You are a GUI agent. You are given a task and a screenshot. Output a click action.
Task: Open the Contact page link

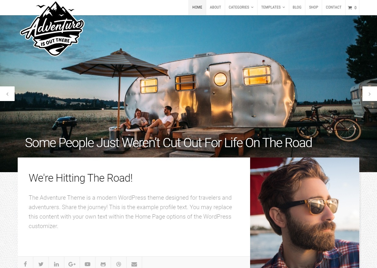(x=334, y=7)
